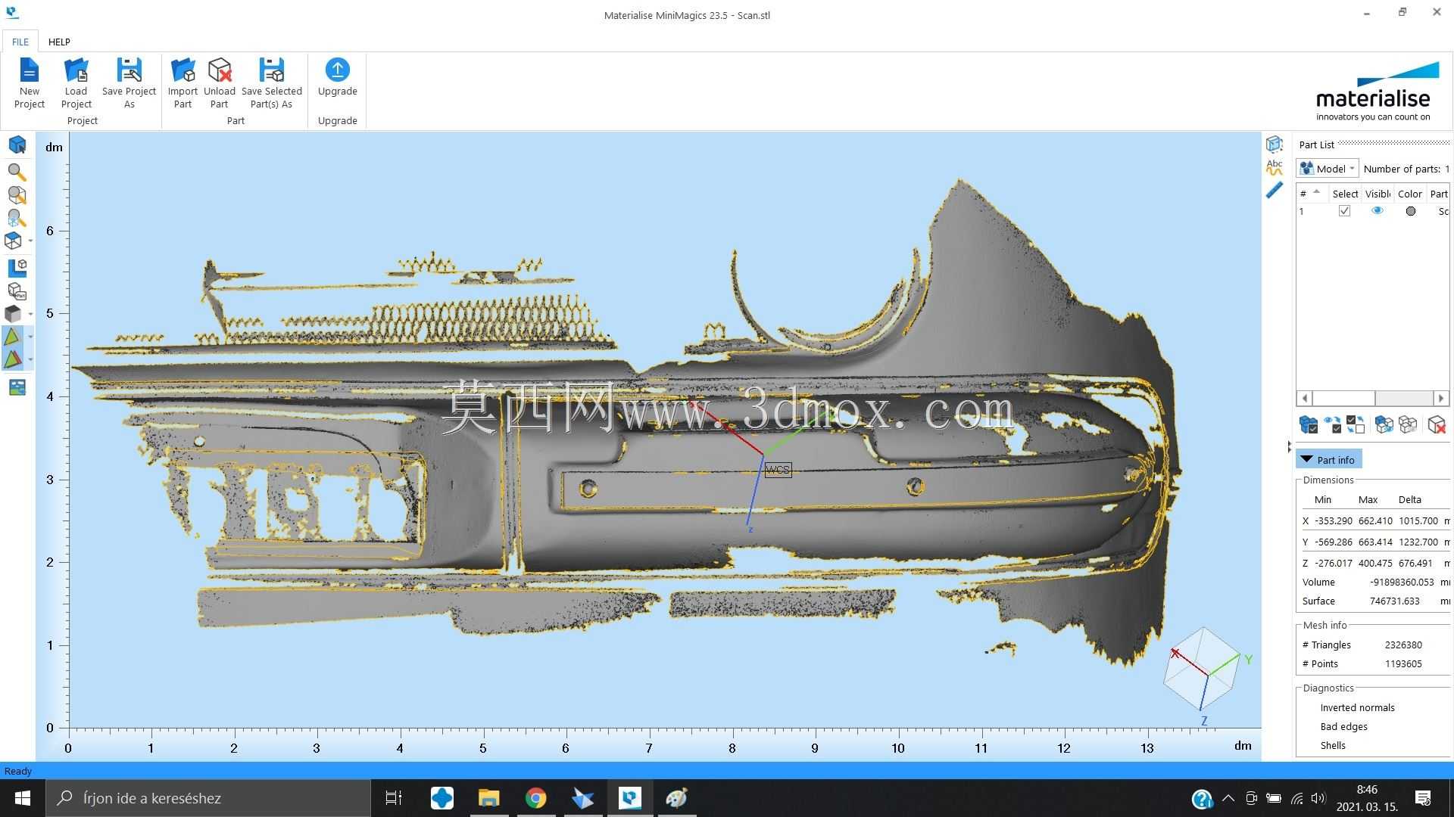The height and width of the screenshot is (817, 1454).
Task: Click Save Selected Part(s) As
Action: pyautogui.click(x=271, y=83)
